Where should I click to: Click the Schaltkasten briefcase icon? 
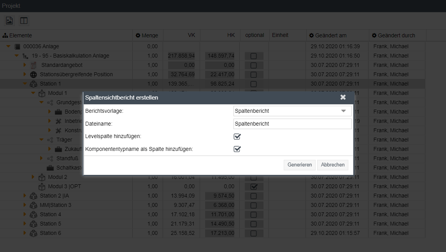[50, 168]
